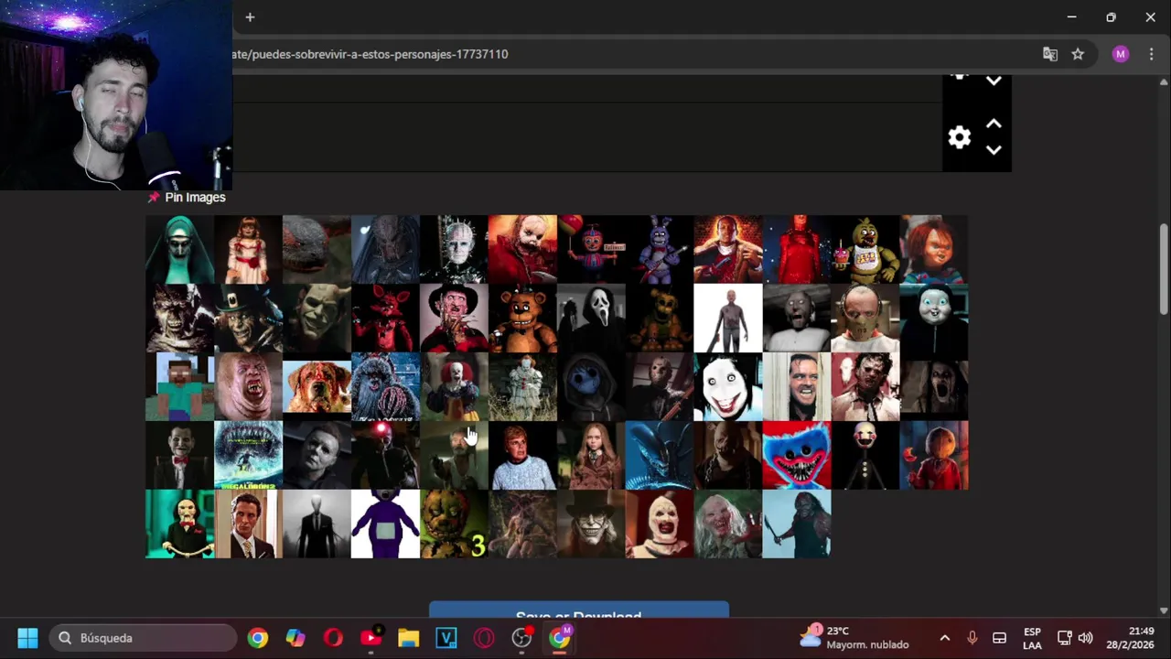Screen dimensions: 1171x659
Task: Open the Windows Start menu
Action: click(x=27, y=638)
